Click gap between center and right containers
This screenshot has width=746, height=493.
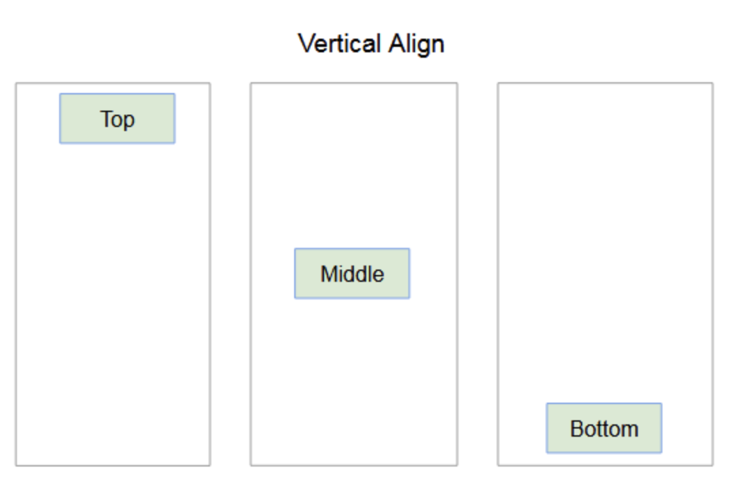[x=477, y=272]
